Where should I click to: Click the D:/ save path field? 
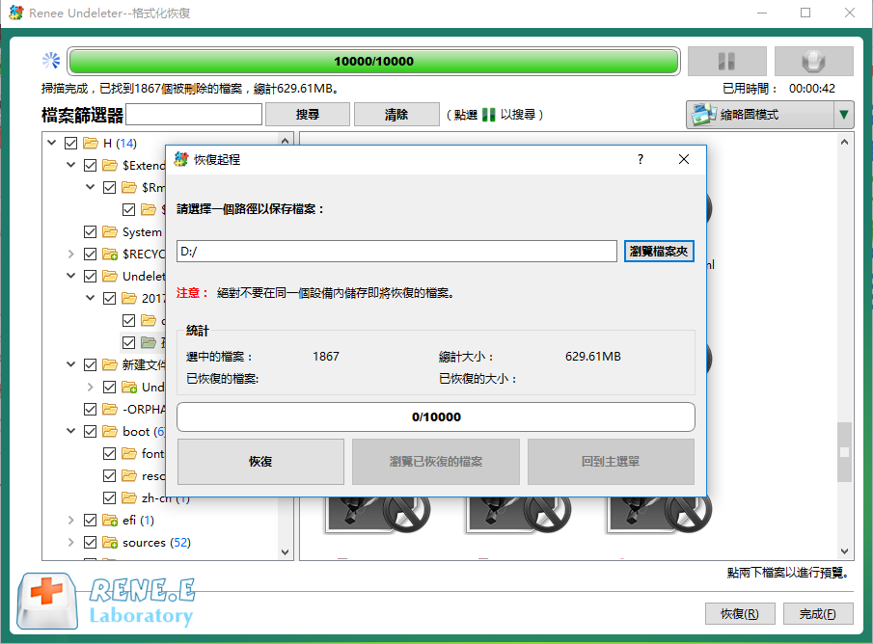pos(397,252)
